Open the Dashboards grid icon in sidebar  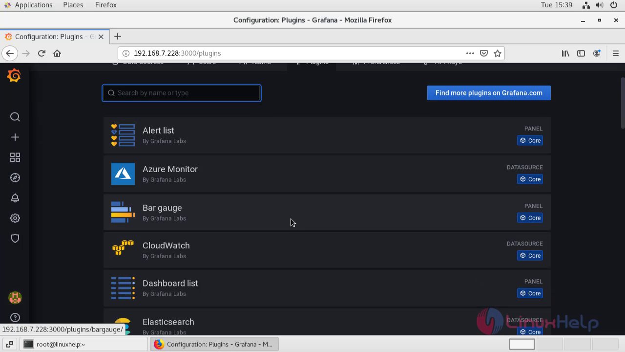[15, 157]
